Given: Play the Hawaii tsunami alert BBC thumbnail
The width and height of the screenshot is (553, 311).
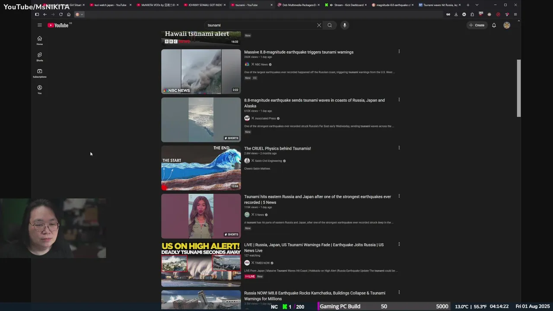Looking at the screenshot, I should coord(201,38).
